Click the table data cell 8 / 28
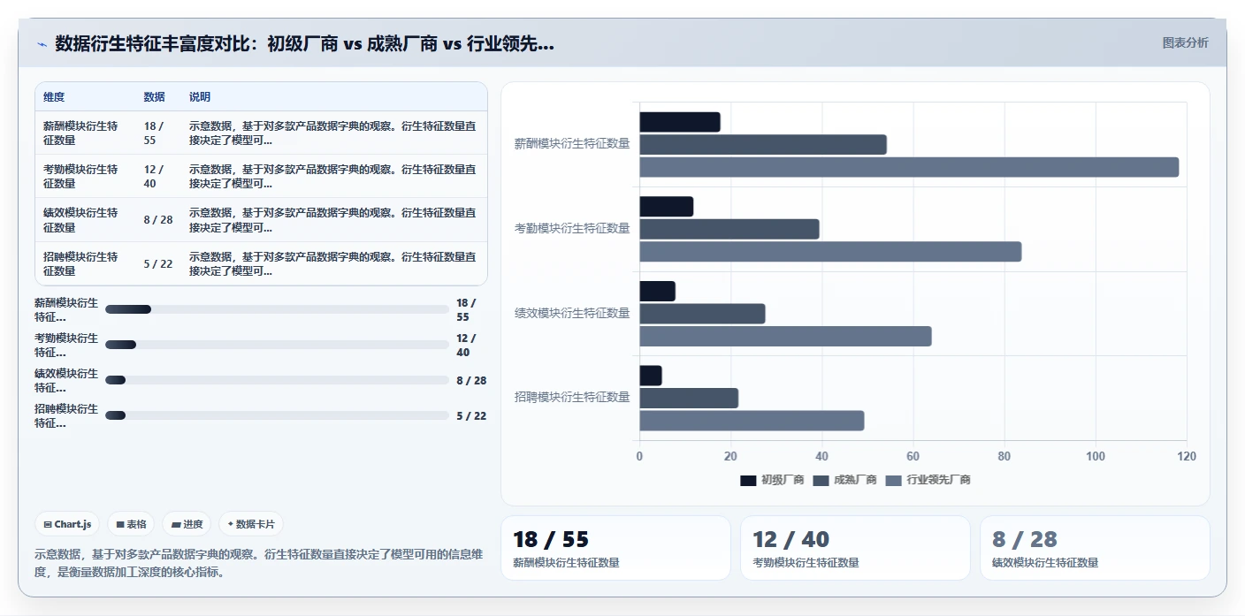Screen dimensions: 1245x616 pyautogui.click(x=158, y=220)
